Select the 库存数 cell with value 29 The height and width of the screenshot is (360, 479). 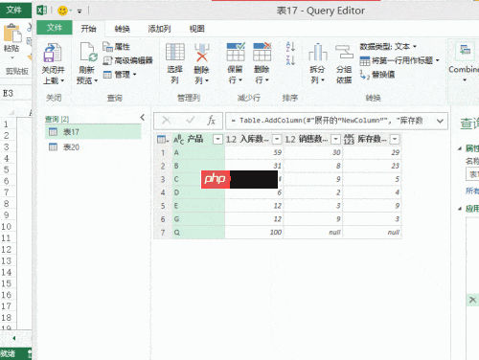(x=372, y=152)
